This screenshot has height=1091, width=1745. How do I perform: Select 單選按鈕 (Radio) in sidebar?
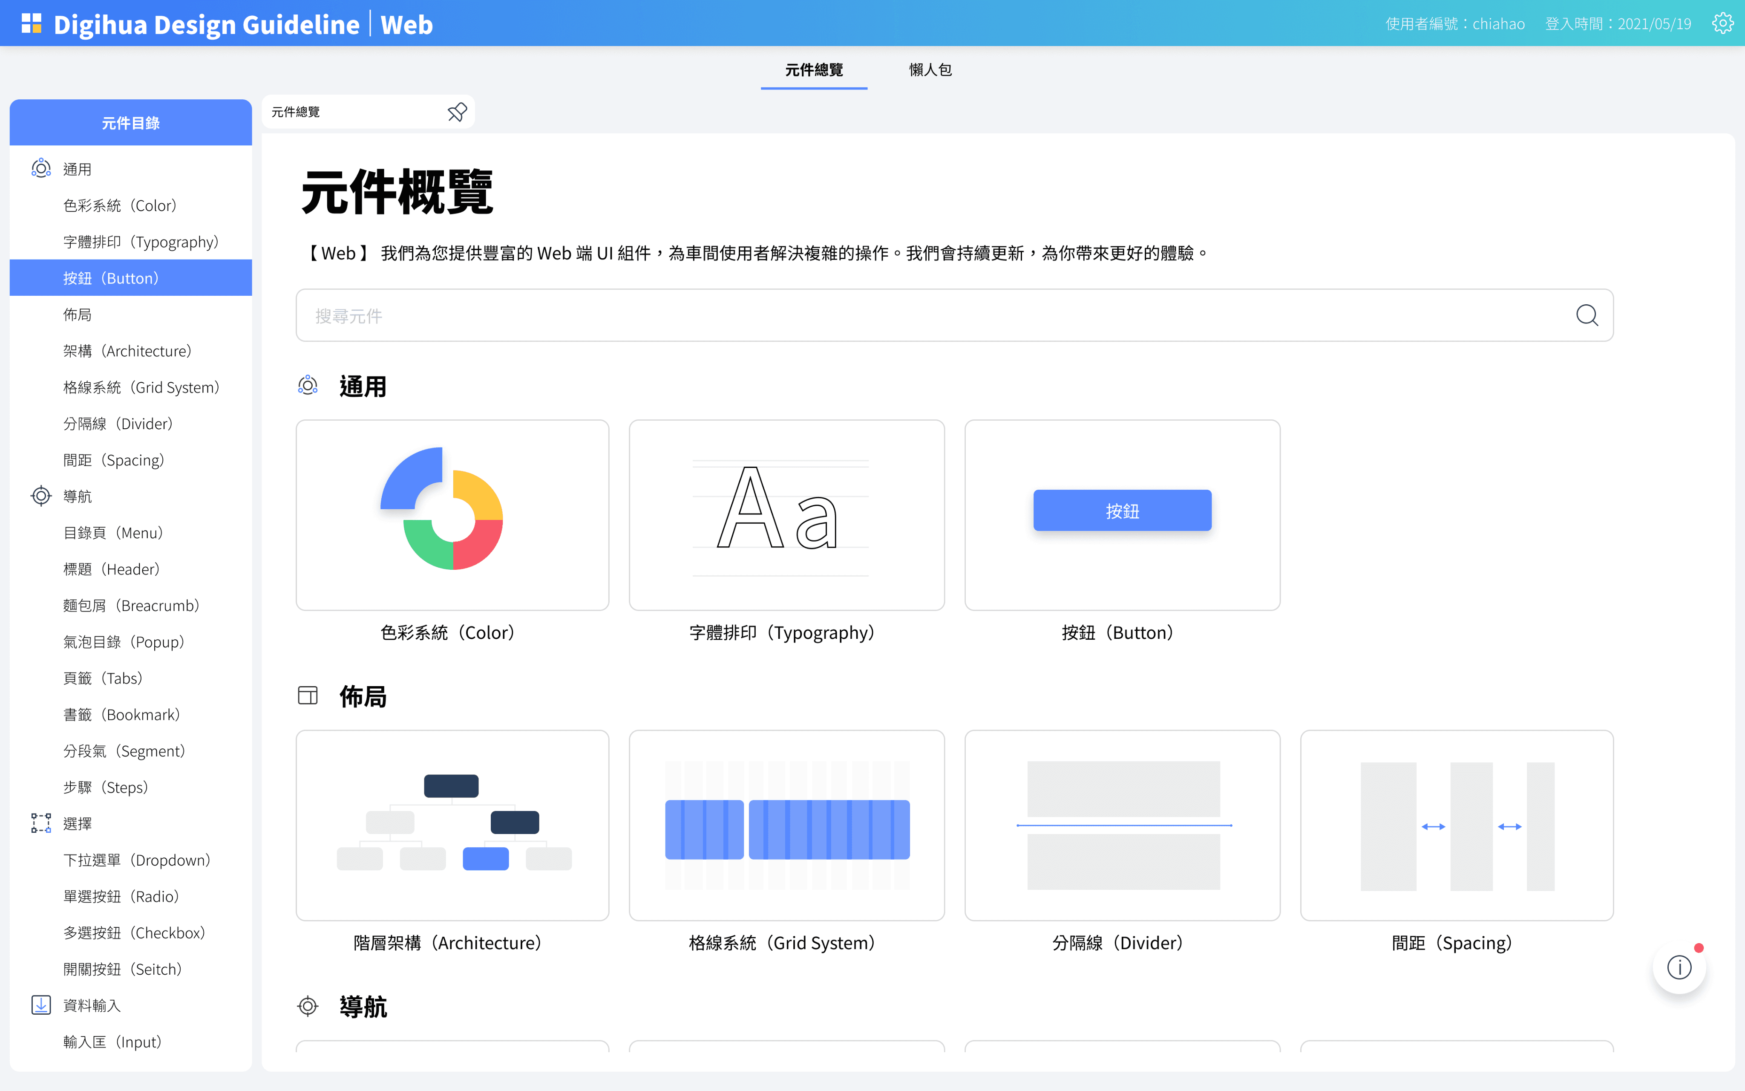pos(121,896)
